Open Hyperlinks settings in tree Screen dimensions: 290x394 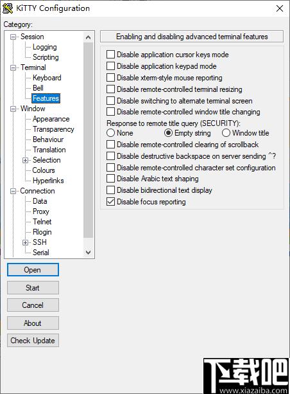point(48,181)
